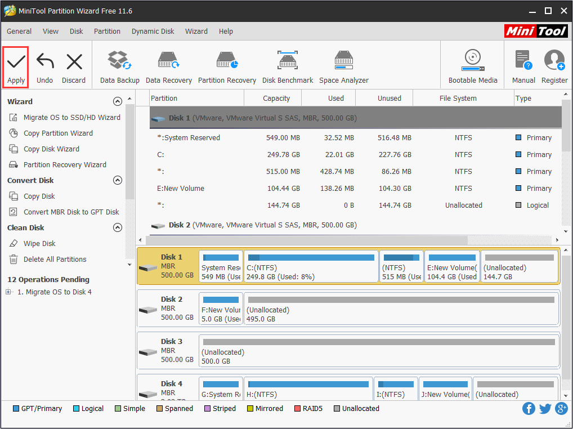The width and height of the screenshot is (573, 429).
Task: Click the GPT/Primary legend color swatch
Action: pos(16,409)
